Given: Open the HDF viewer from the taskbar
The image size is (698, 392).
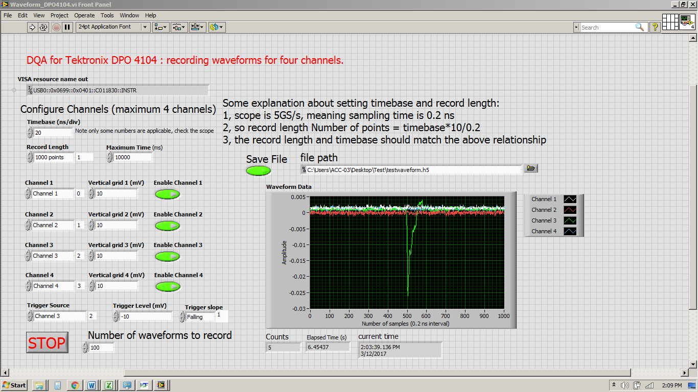Looking at the screenshot, I should (144, 385).
